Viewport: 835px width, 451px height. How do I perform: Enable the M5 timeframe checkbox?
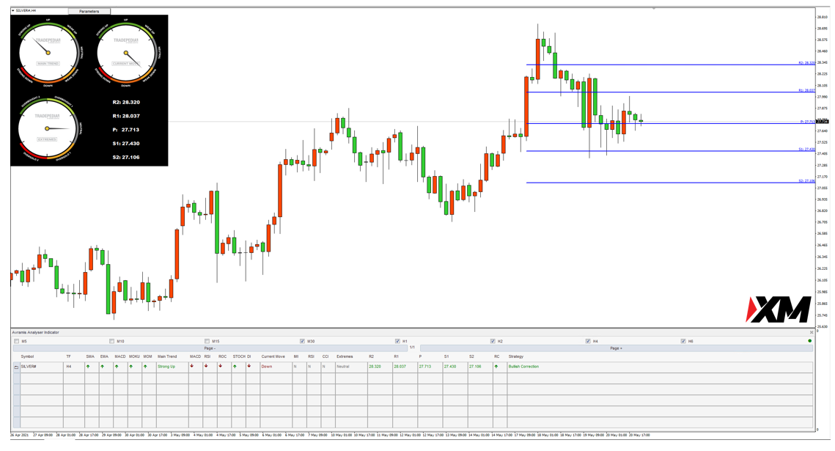coord(17,341)
